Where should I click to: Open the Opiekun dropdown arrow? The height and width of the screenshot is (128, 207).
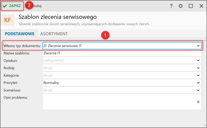point(198,60)
